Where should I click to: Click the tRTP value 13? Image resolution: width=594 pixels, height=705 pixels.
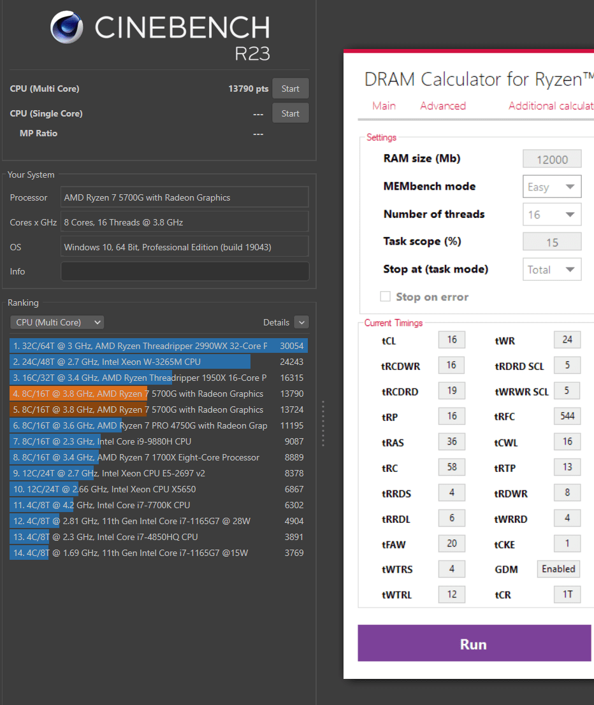point(567,467)
